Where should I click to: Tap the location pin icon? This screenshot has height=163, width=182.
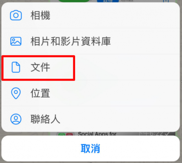16,93
